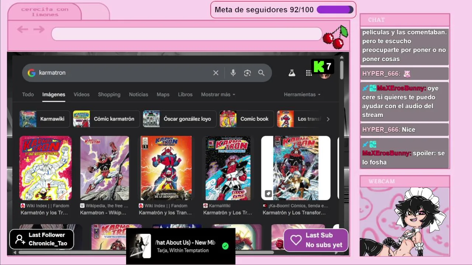The width and height of the screenshot is (472, 265).
Task: Click the cerecita con limones tab
Action: coord(45,12)
